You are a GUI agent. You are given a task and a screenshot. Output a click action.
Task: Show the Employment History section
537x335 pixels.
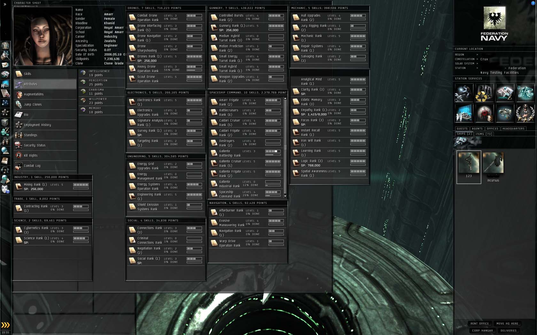[45, 125]
